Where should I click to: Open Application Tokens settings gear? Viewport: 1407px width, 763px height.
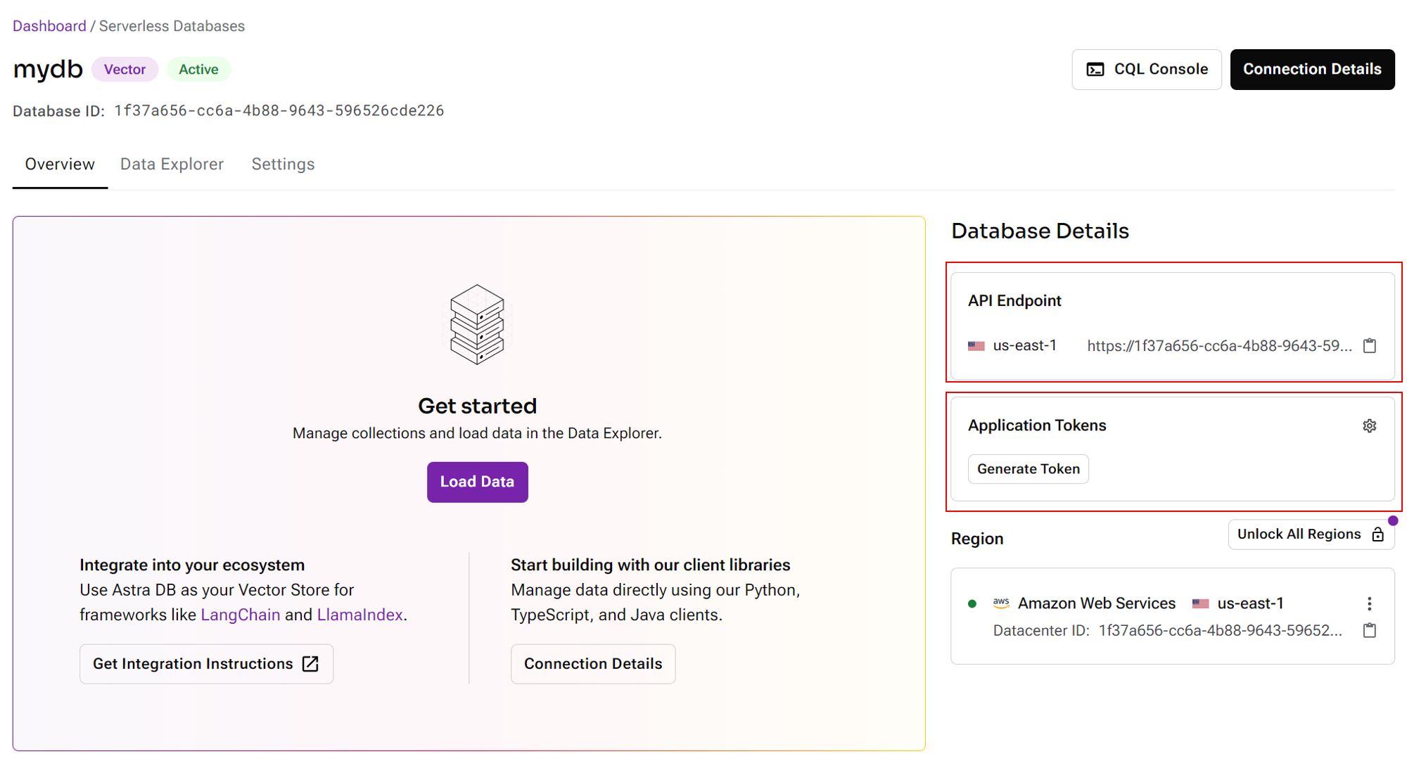pyautogui.click(x=1369, y=425)
